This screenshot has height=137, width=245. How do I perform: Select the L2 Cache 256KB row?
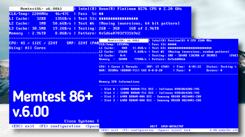tap(123, 52)
